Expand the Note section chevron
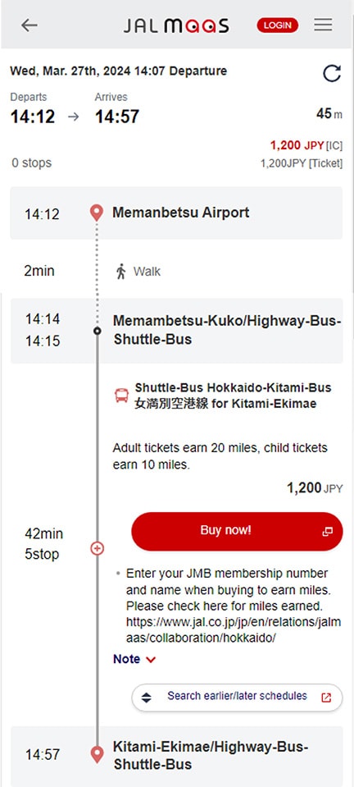 coord(151,660)
